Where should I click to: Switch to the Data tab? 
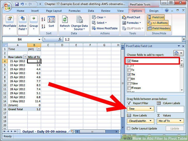pyautogui.click(x=91, y=11)
